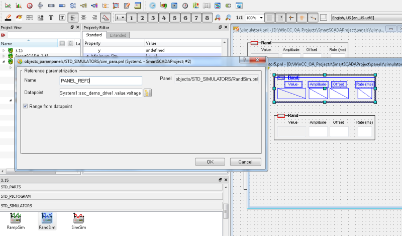
Task: Reset zoom with the 1:1 button
Action: [x=240, y=18]
